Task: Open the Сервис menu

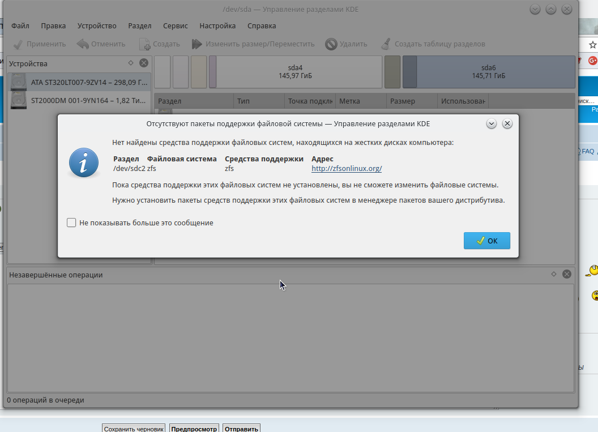Action: click(x=176, y=26)
